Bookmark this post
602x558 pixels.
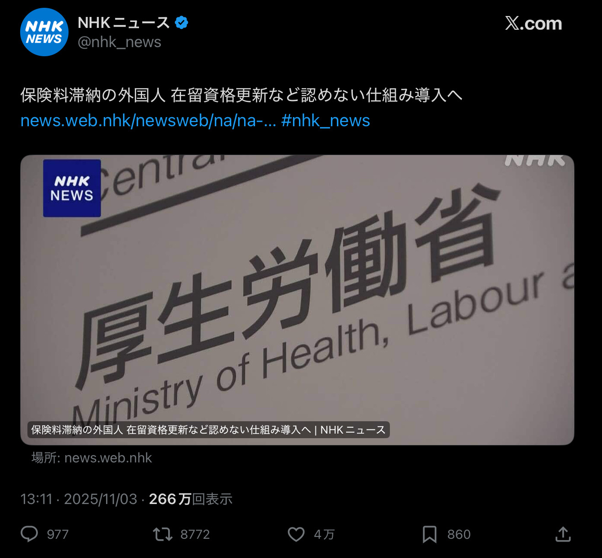(430, 534)
